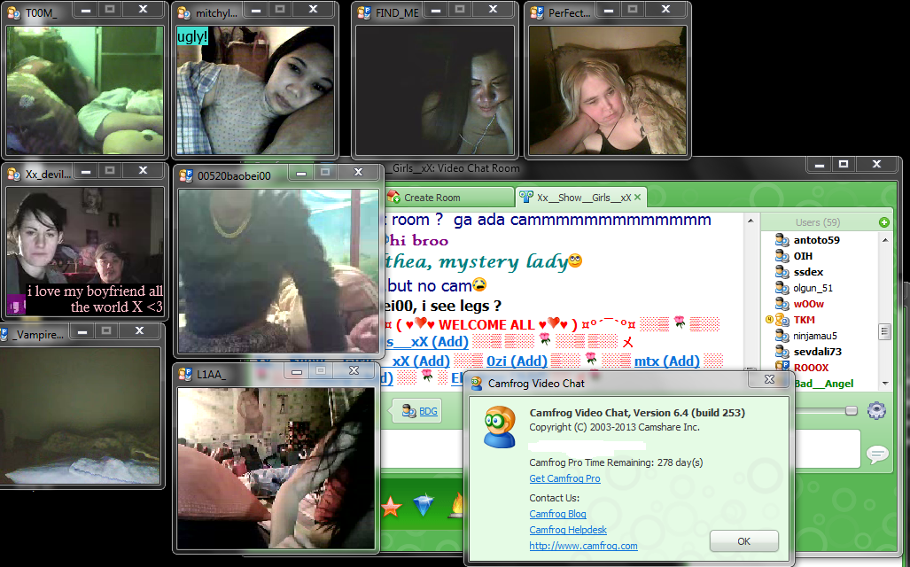Click the ssdex user icon
Viewport: 910px width, 567px height.
(782, 272)
